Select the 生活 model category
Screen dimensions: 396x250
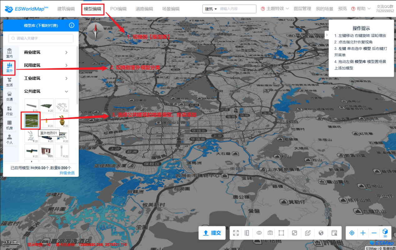[9, 82]
